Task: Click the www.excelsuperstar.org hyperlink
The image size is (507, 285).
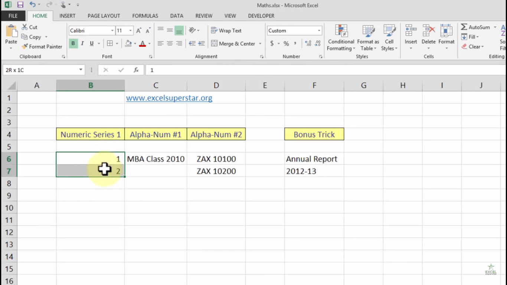Action: click(x=169, y=98)
